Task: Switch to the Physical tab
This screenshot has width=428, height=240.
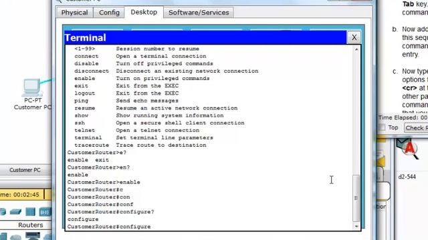Action: (74, 13)
